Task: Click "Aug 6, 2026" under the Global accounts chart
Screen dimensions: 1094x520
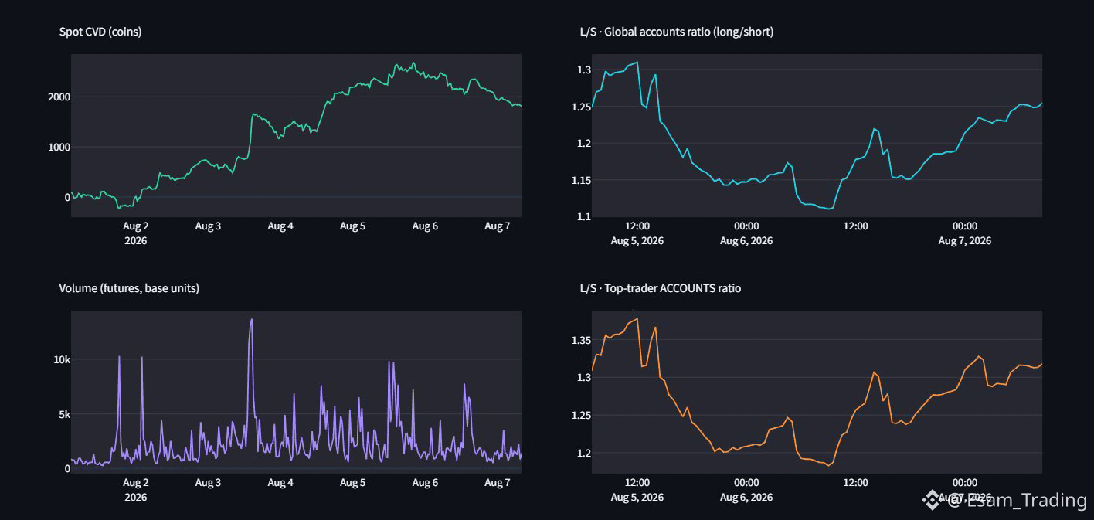Action: pyautogui.click(x=746, y=240)
